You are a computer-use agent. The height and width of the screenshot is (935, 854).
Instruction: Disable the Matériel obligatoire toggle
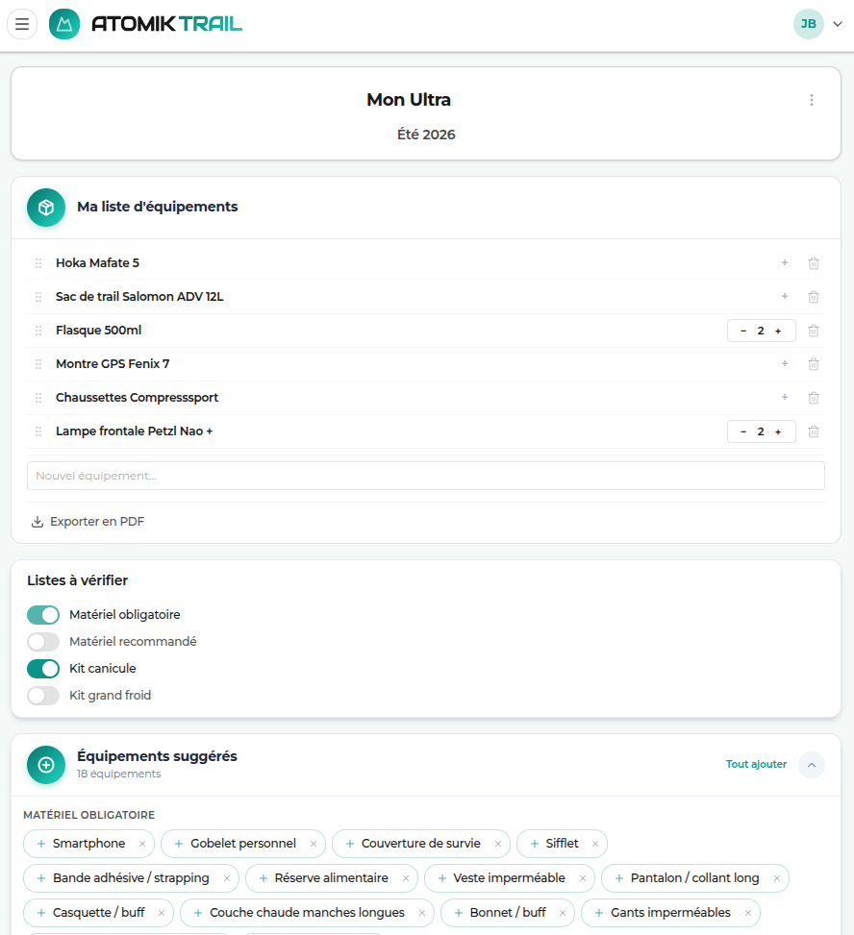point(43,615)
